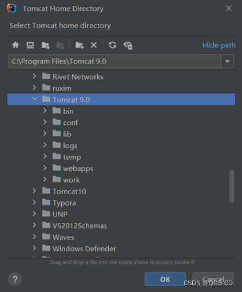This screenshot has width=242, height=292.
Task: Expand the ruxim folder
Action: tap(34, 88)
